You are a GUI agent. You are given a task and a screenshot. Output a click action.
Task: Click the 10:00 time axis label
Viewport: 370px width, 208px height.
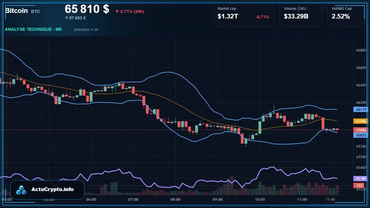point(260,199)
